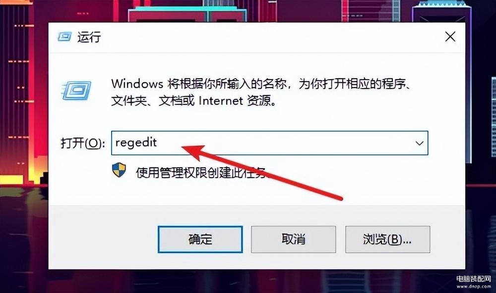Click the large Run icon beside the description
Viewport: 496px width, 293px height.
(76, 90)
